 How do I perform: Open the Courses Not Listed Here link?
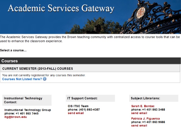tap(22, 79)
